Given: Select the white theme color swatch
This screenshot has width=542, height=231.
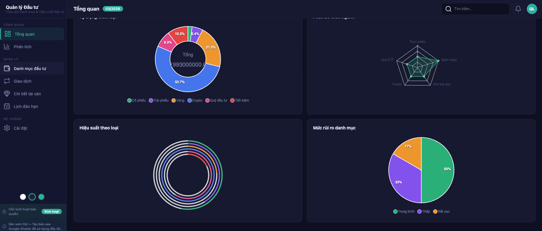Looking at the screenshot, I should coord(23,197).
